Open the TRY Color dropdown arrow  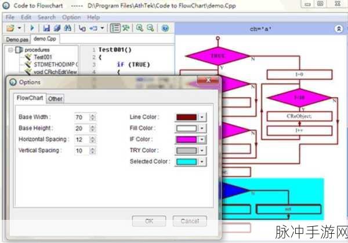(x=202, y=150)
